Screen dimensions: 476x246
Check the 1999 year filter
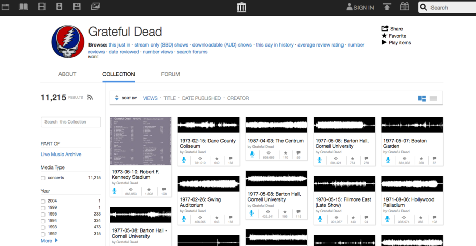pyautogui.click(x=43, y=208)
